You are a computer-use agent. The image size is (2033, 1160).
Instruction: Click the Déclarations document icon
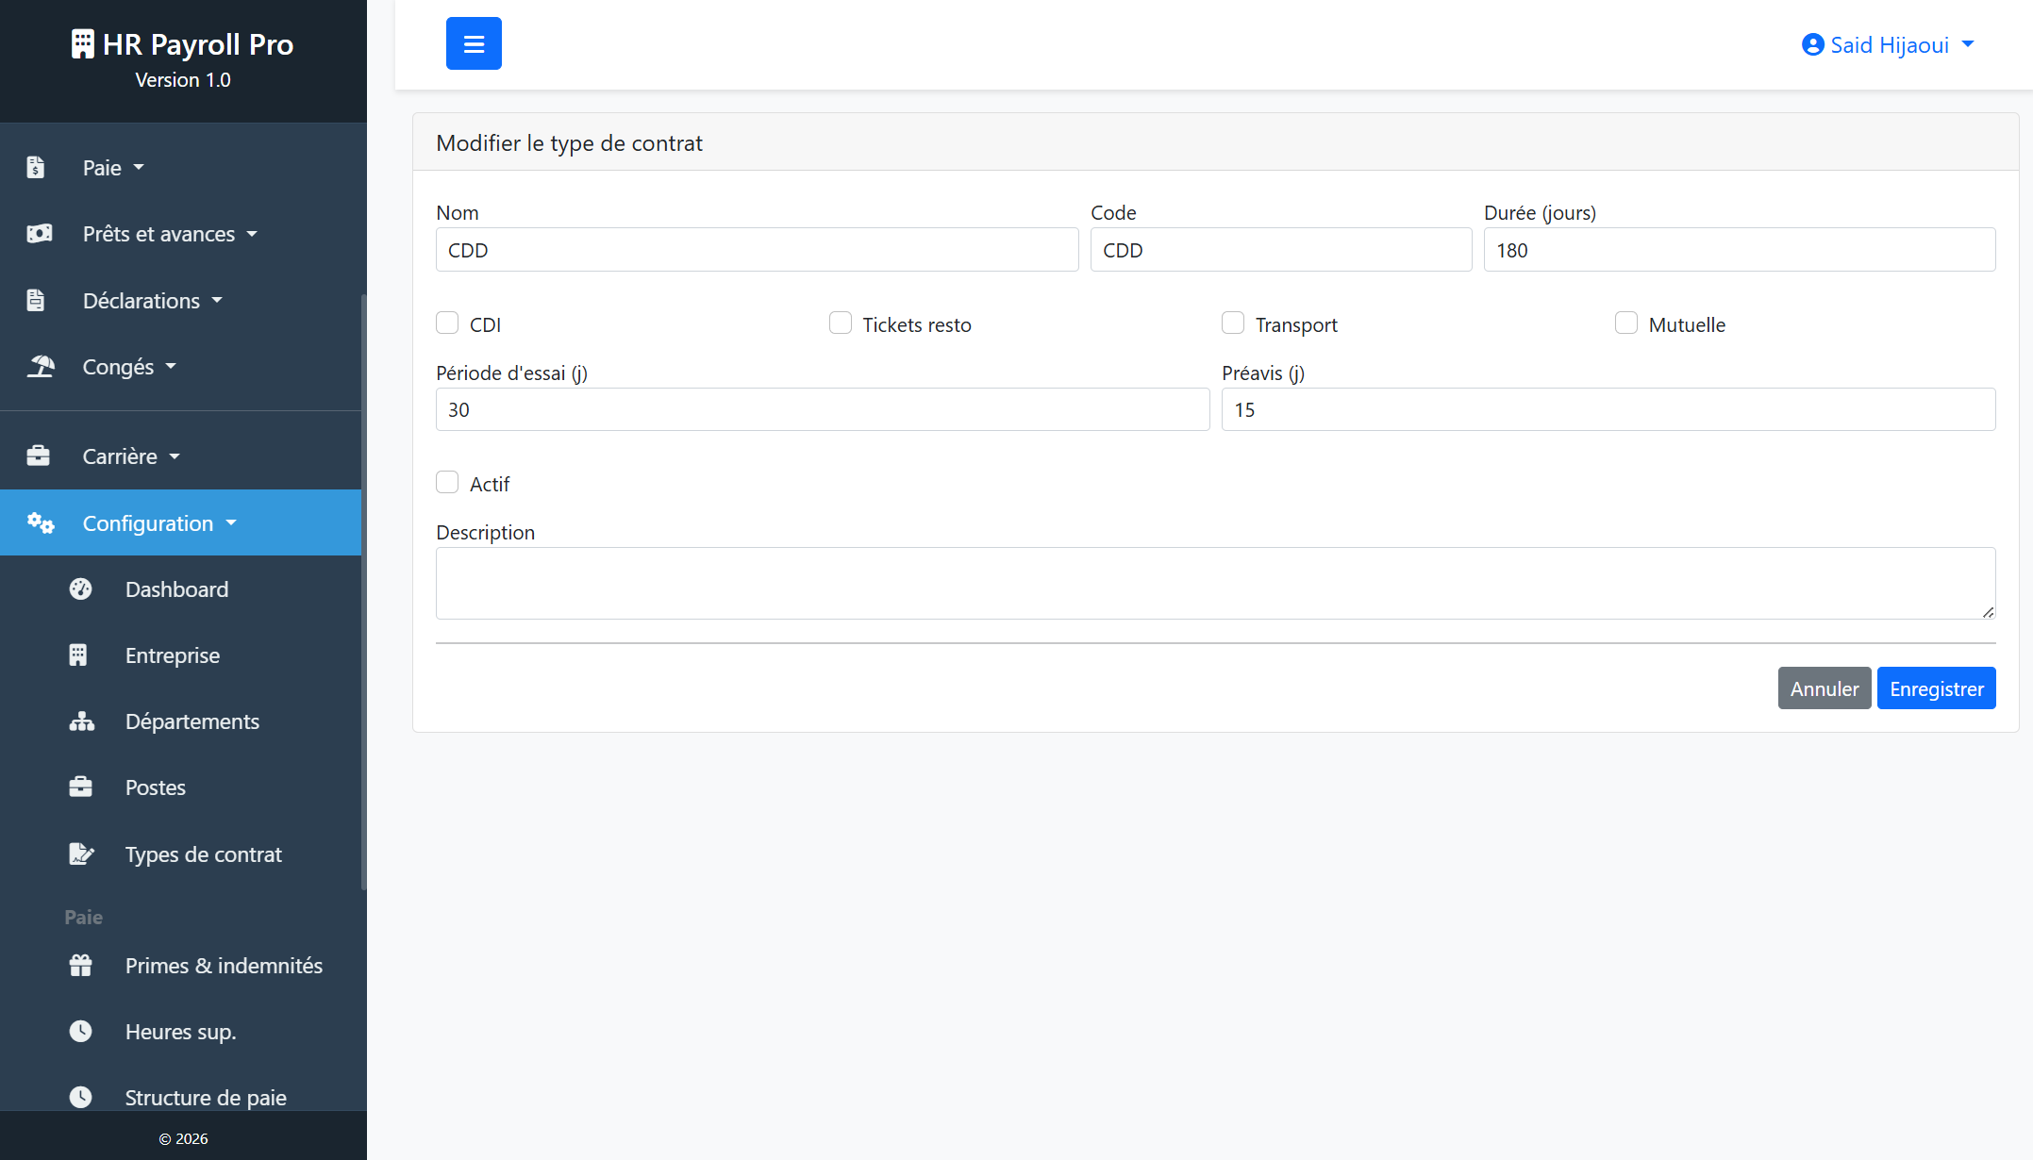36,300
